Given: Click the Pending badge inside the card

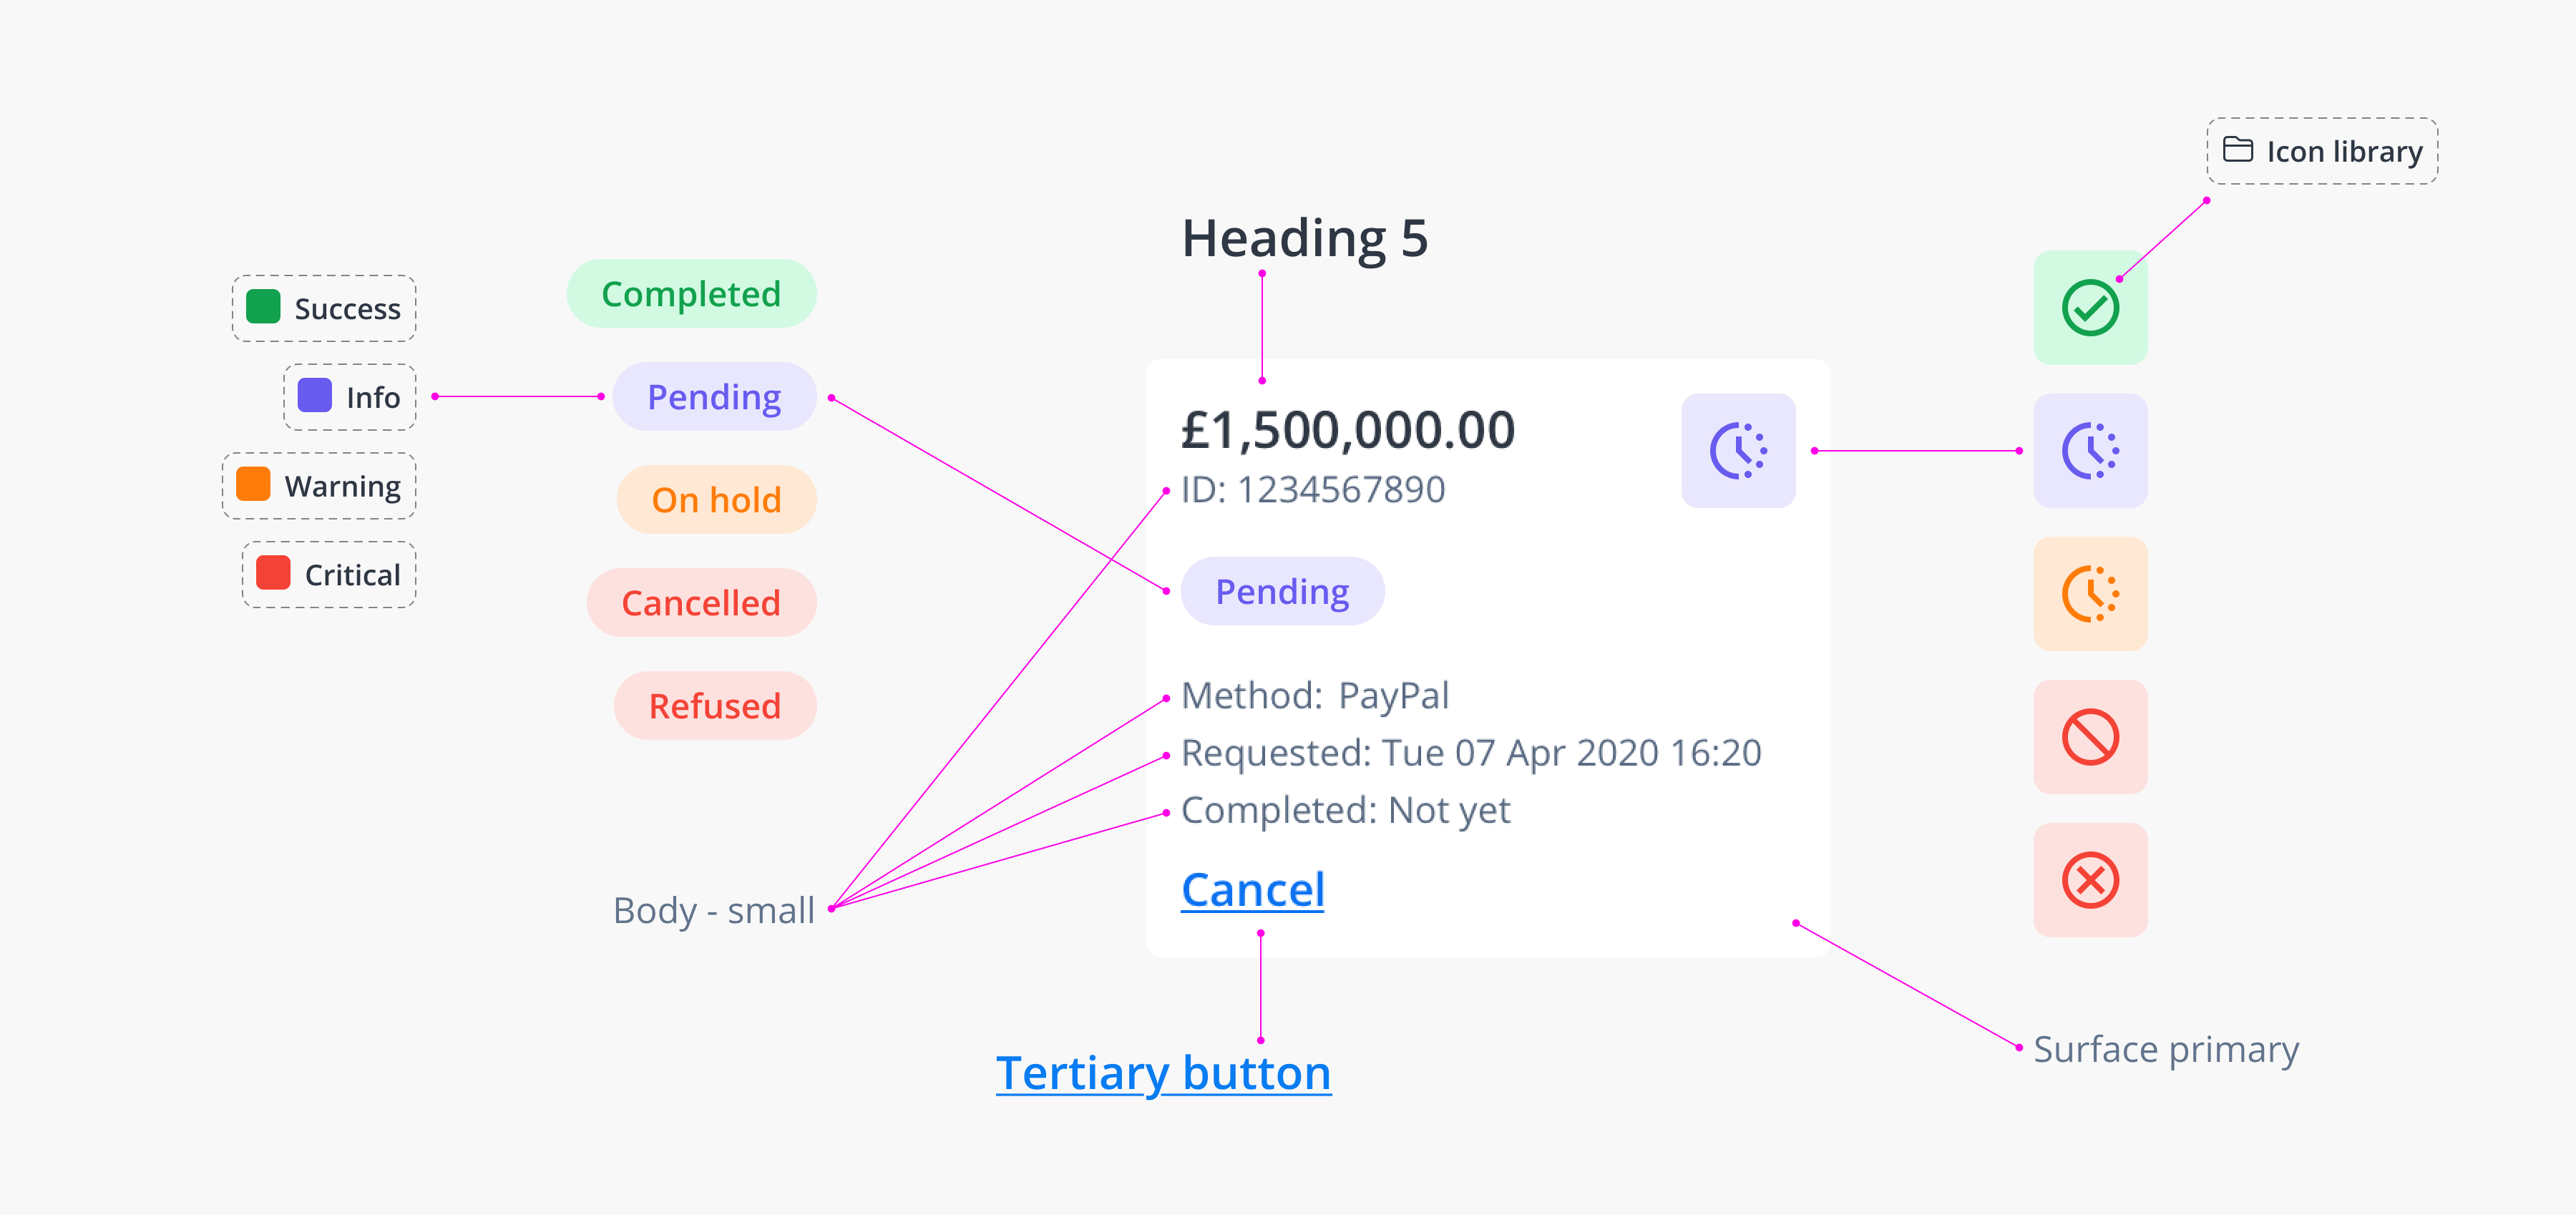Looking at the screenshot, I should click(x=1282, y=592).
